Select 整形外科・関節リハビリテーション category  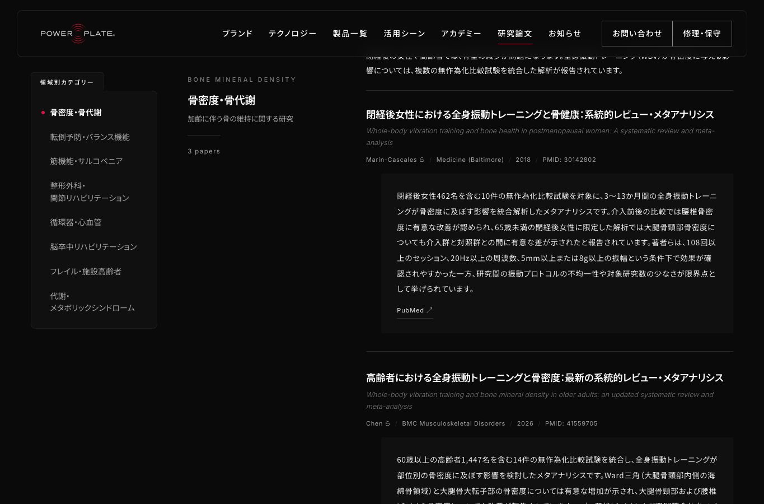[x=90, y=192]
